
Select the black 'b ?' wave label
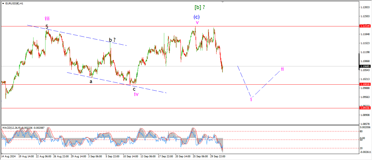pos(112,40)
